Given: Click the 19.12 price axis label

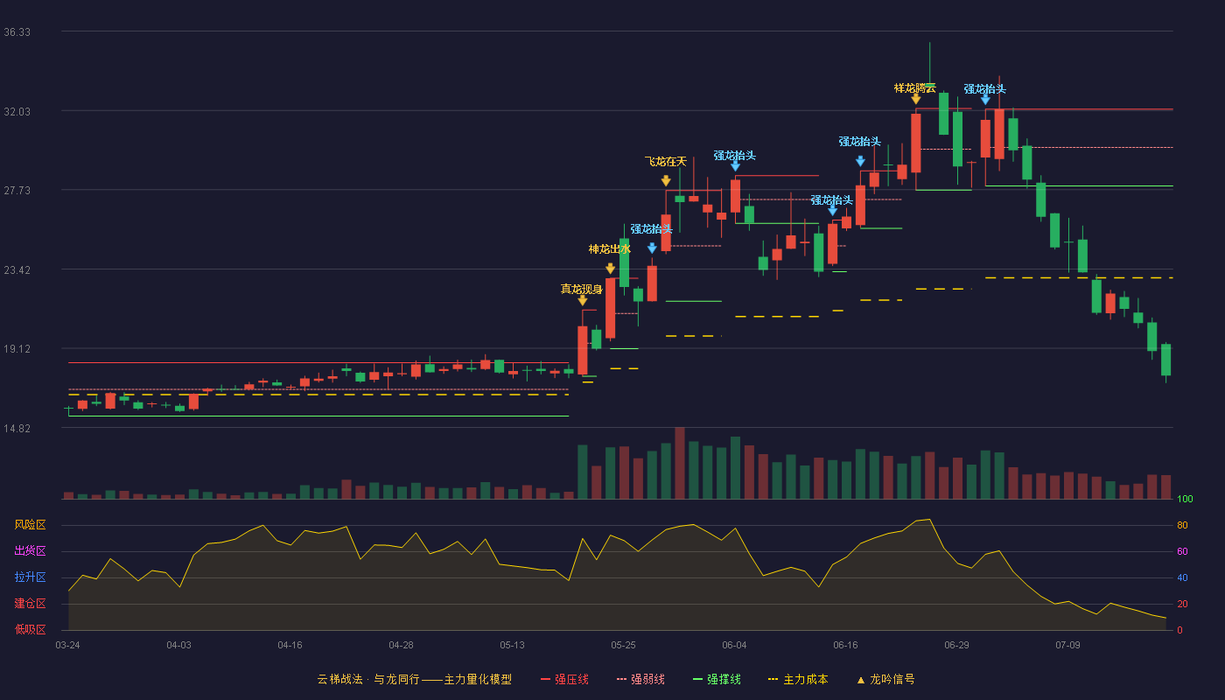Looking at the screenshot, I should (17, 348).
